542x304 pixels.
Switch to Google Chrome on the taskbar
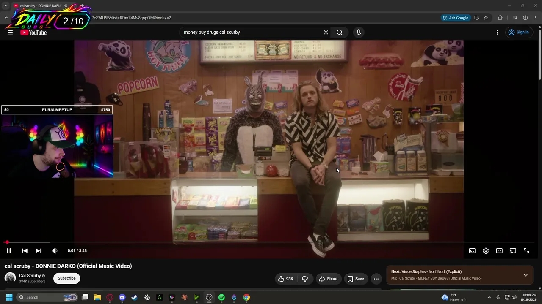click(x=246, y=297)
